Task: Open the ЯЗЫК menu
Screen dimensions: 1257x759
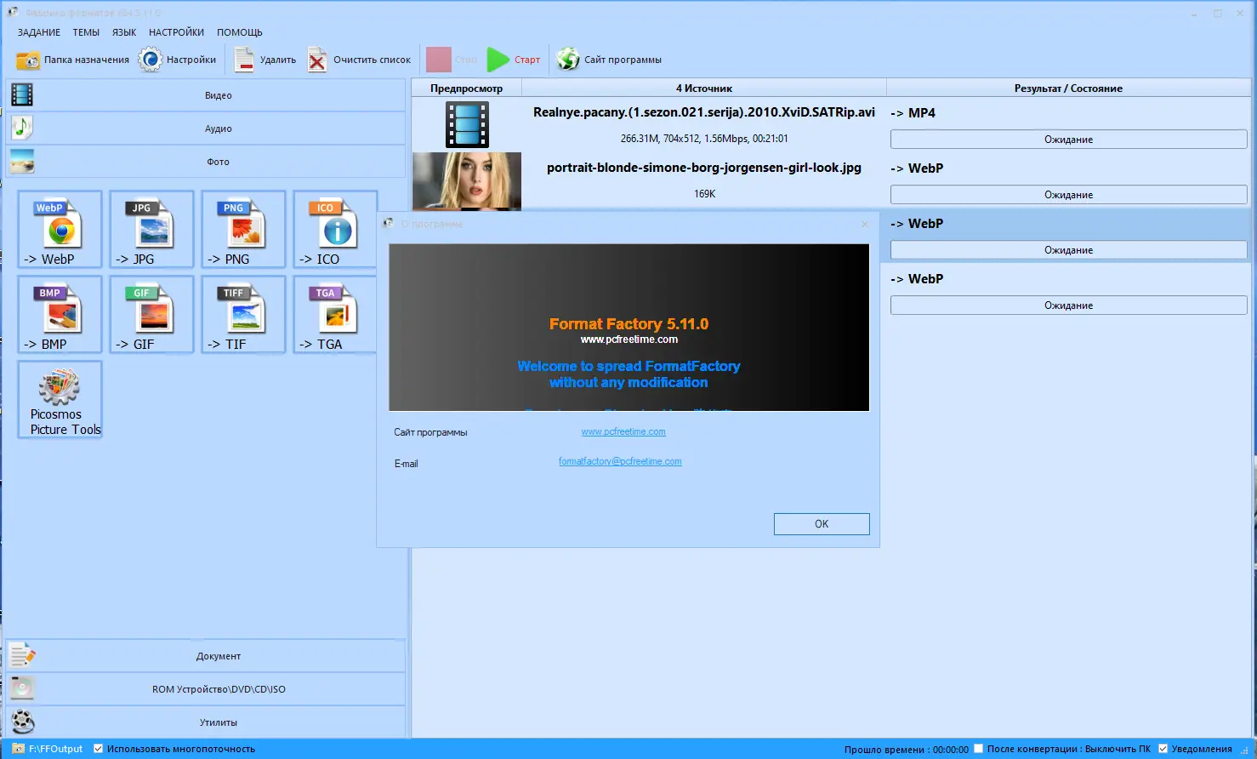Action: tap(123, 31)
